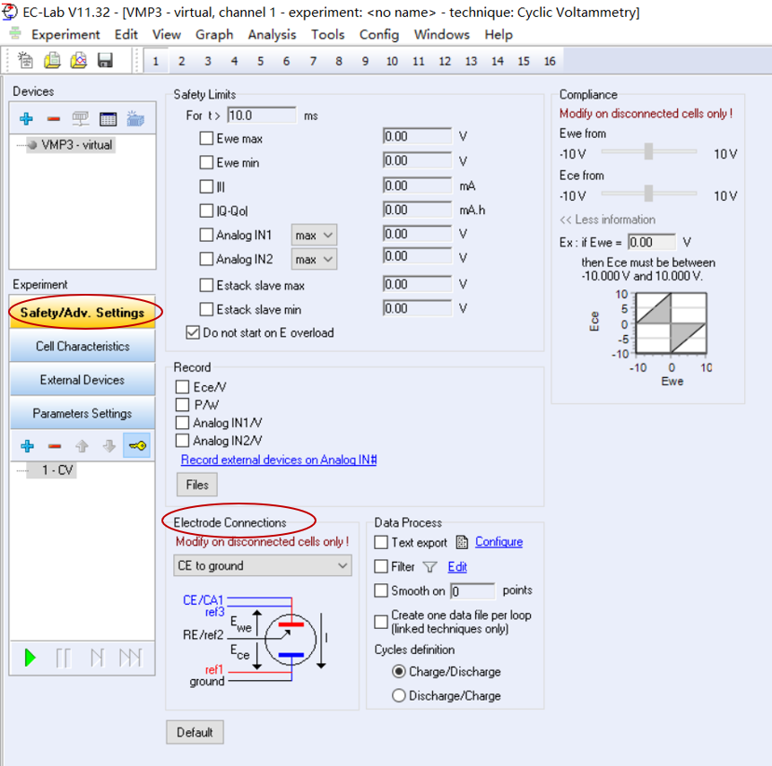
Task: Click the yellow key icon in Experiment panel
Action: coord(137,446)
